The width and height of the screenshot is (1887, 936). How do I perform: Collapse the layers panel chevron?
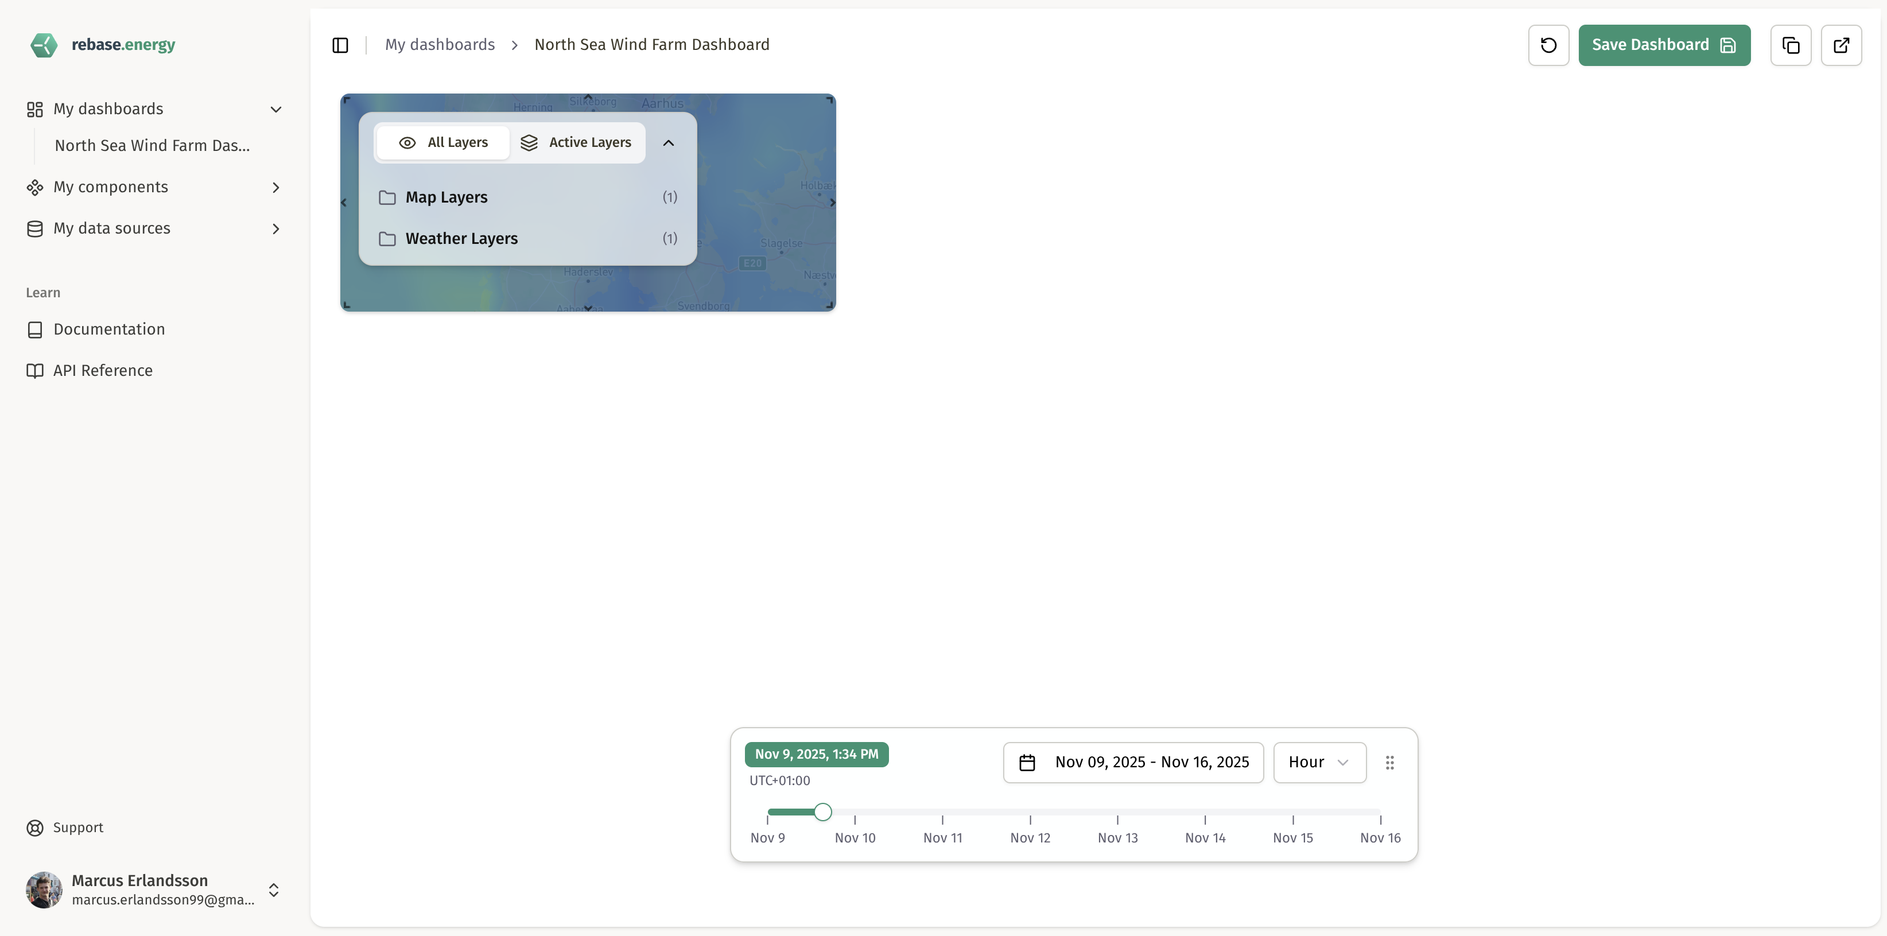pos(667,142)
